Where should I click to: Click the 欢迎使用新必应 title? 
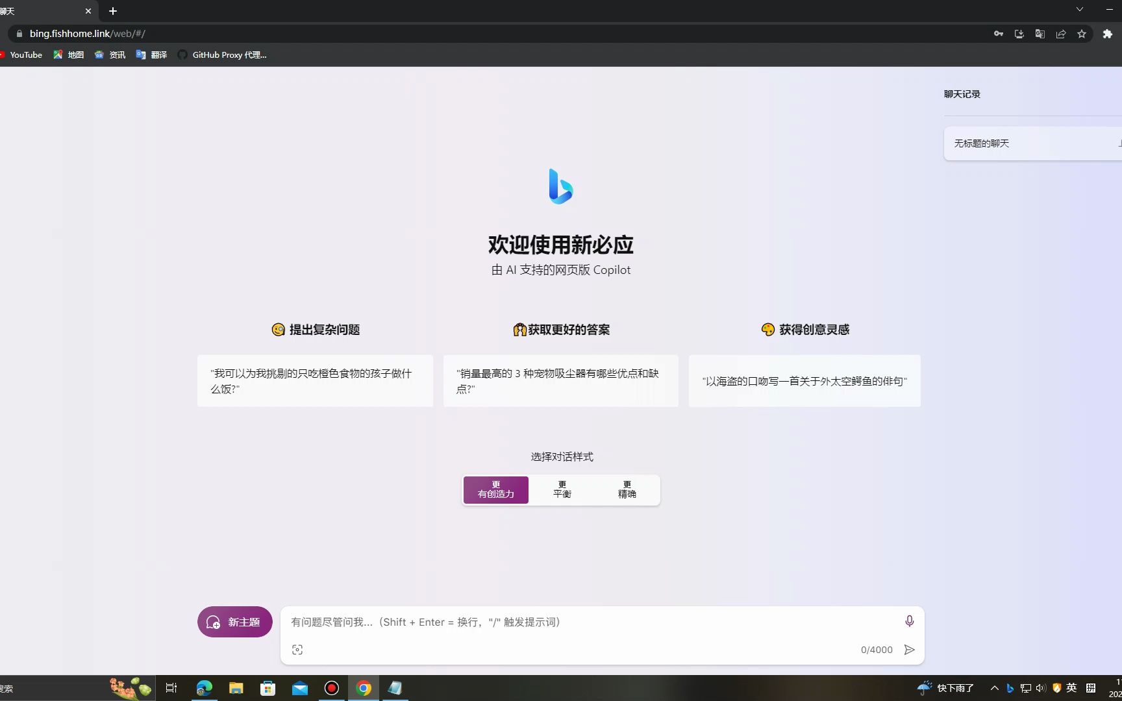561,245
